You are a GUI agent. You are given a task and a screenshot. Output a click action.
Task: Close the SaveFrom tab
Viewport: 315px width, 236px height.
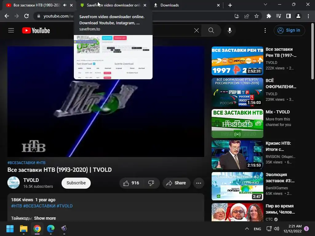coord(145,5)
